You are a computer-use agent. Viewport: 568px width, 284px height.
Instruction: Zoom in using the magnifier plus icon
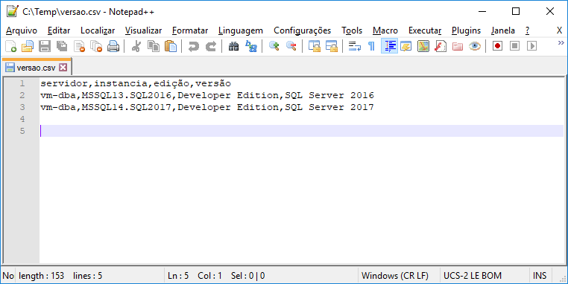point(274,46)
